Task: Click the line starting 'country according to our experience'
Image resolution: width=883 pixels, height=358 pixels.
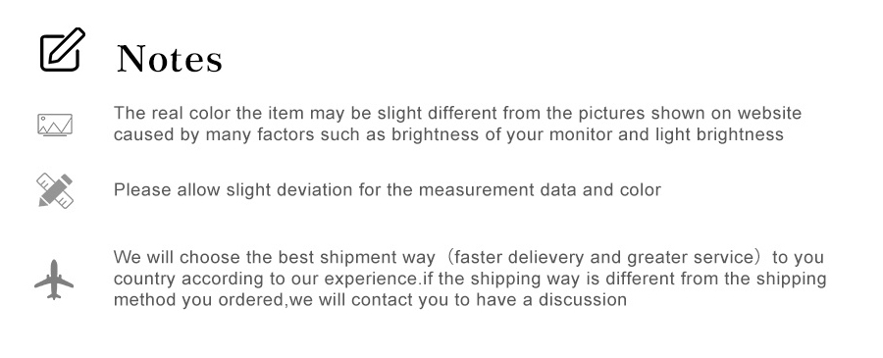Action: 470,279
